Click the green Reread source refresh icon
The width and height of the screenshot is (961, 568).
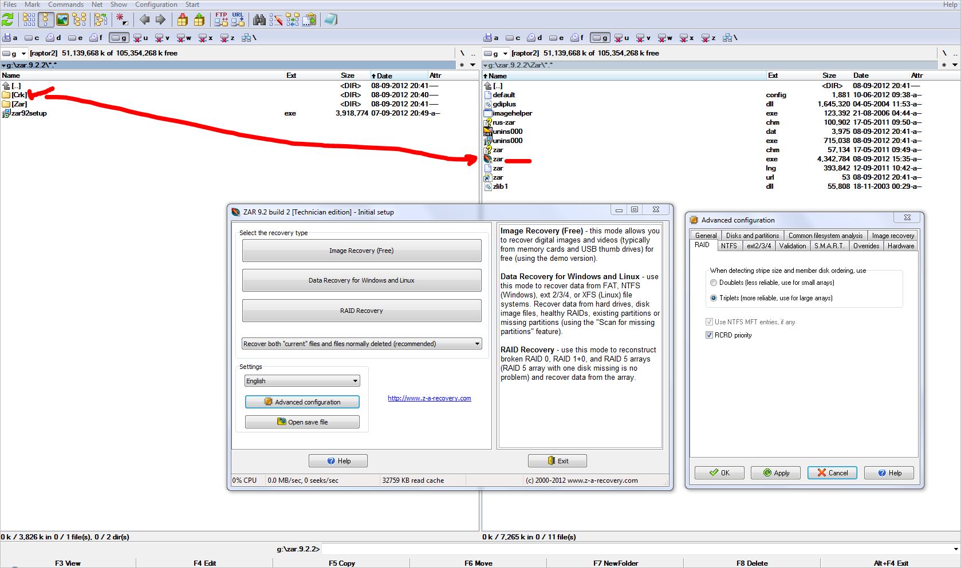click(8, 20)
